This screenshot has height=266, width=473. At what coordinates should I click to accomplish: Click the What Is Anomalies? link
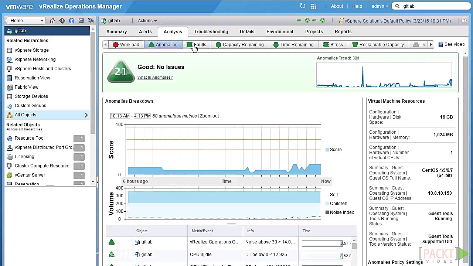[155, 77]
